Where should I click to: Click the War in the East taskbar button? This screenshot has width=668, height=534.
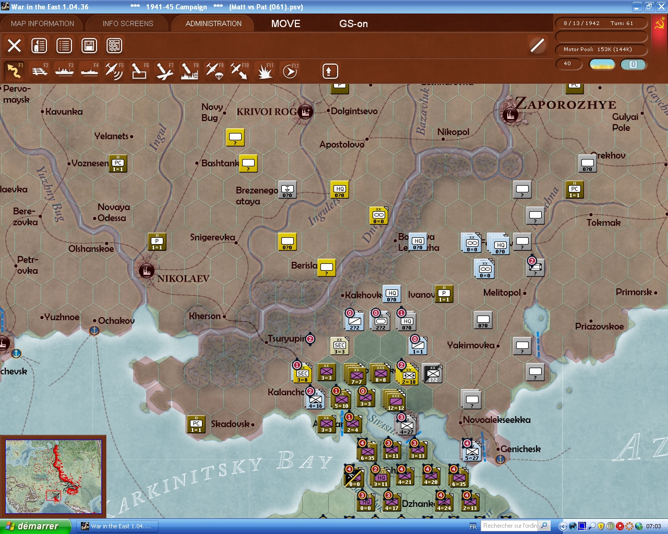pos(118,526)
